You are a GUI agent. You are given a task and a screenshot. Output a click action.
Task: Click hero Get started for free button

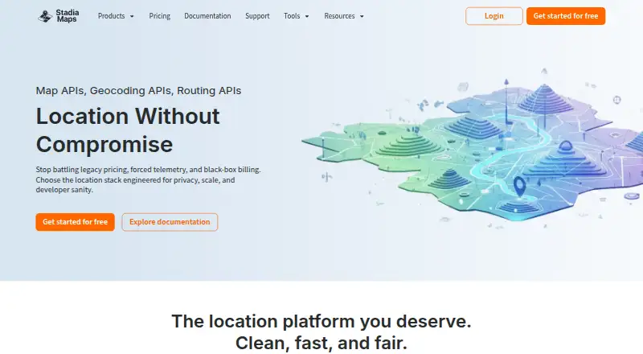(75, 222)
